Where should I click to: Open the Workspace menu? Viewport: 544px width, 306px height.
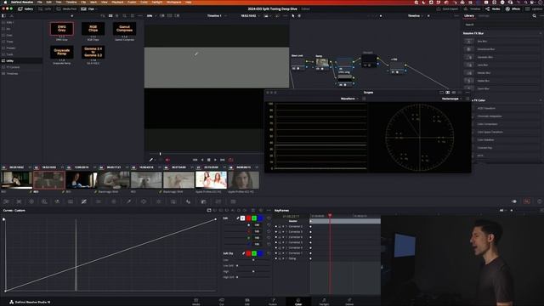[173, 2]
